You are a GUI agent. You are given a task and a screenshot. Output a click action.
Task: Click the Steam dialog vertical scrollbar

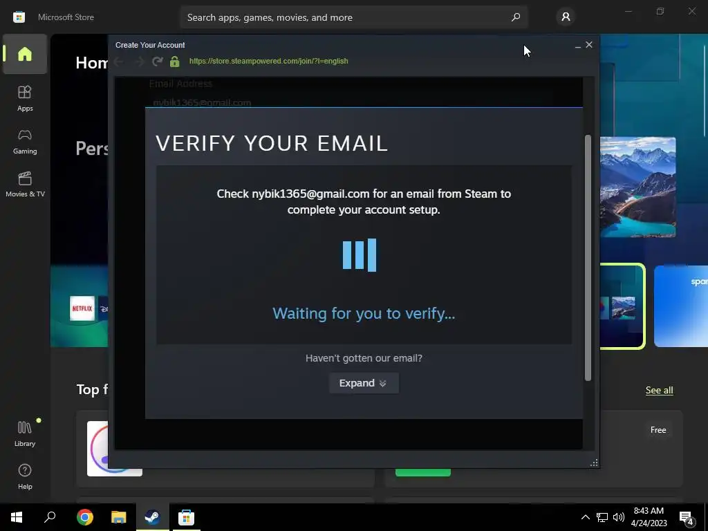point(588,257)
